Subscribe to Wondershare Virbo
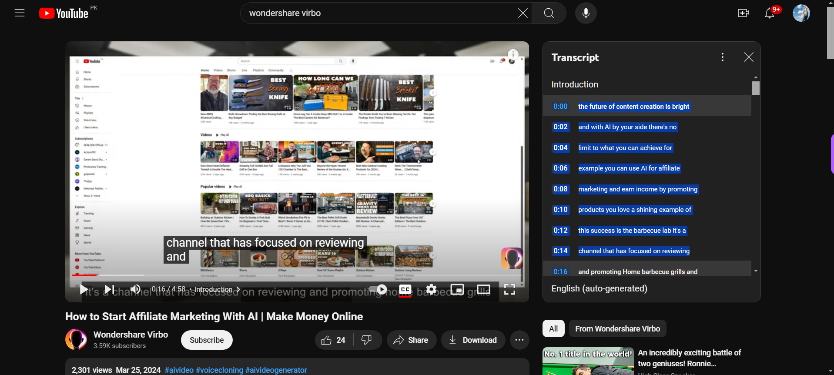This screenshot has height=375, width=834. [207, 340]
